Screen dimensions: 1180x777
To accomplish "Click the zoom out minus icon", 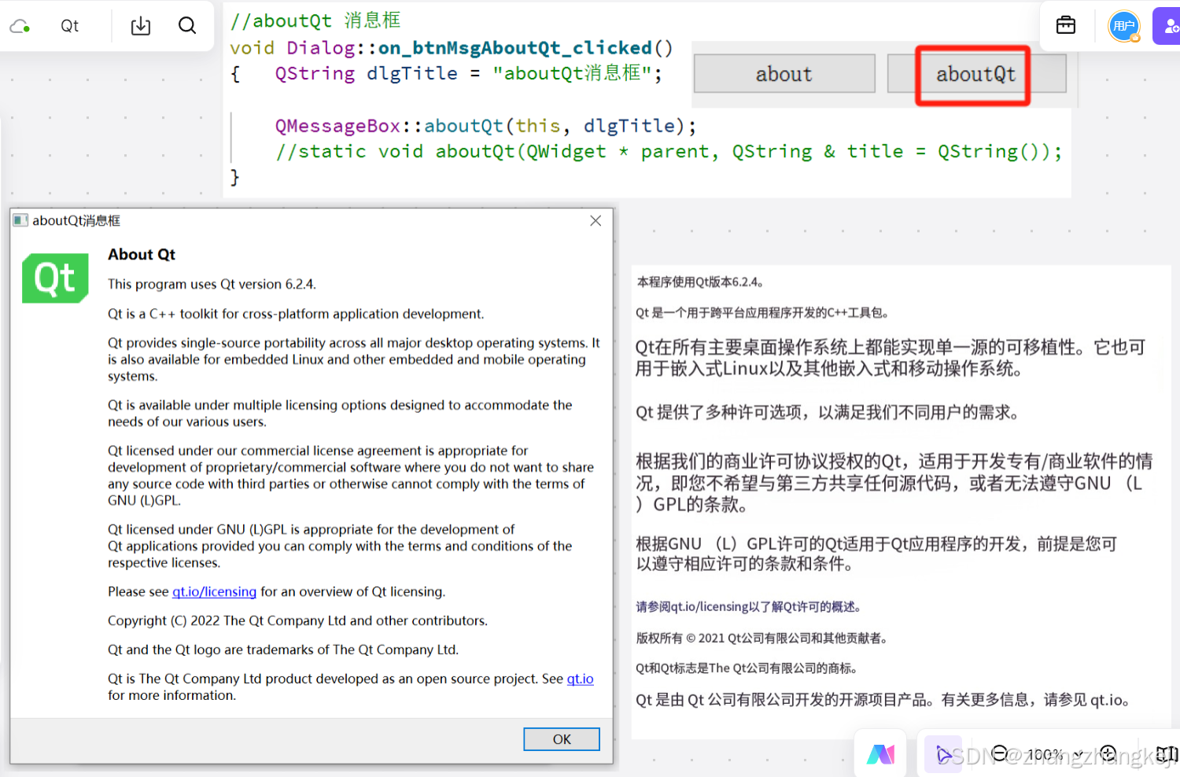I will 1000,753.
